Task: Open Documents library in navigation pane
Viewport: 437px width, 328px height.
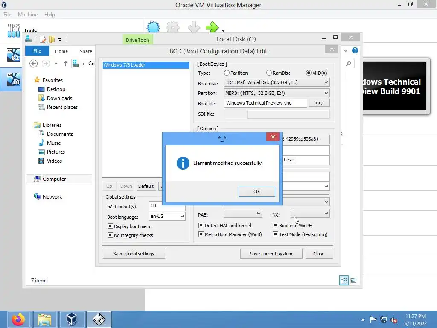Action: [60, 134]
